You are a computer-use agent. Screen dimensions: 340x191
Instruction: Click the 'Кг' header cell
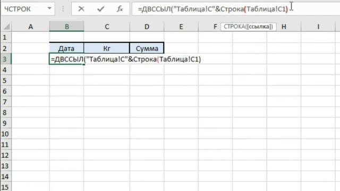107,48
